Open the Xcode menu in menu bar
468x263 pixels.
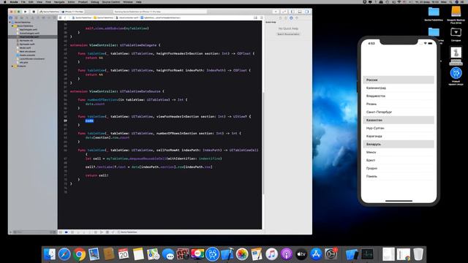tap(14, 1)
